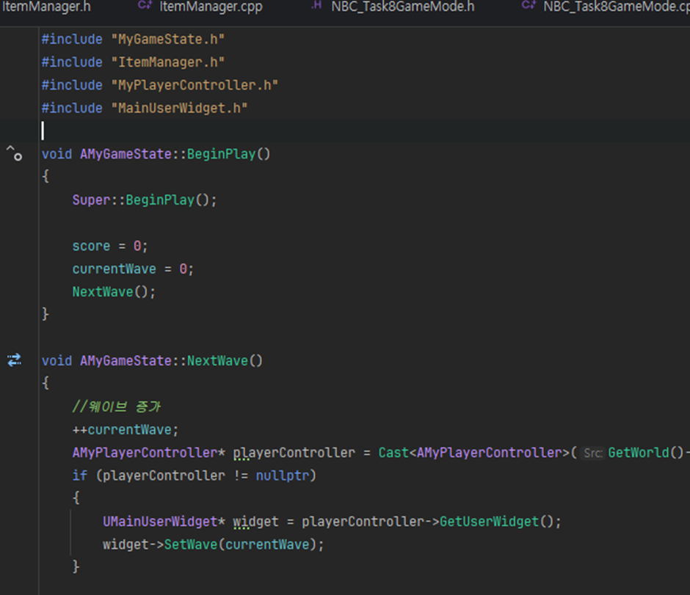Click BeginPlay in AMyGameState::BeginPlay definition
The width and height of the screenshot is (690, 595).
click(222, 154)
